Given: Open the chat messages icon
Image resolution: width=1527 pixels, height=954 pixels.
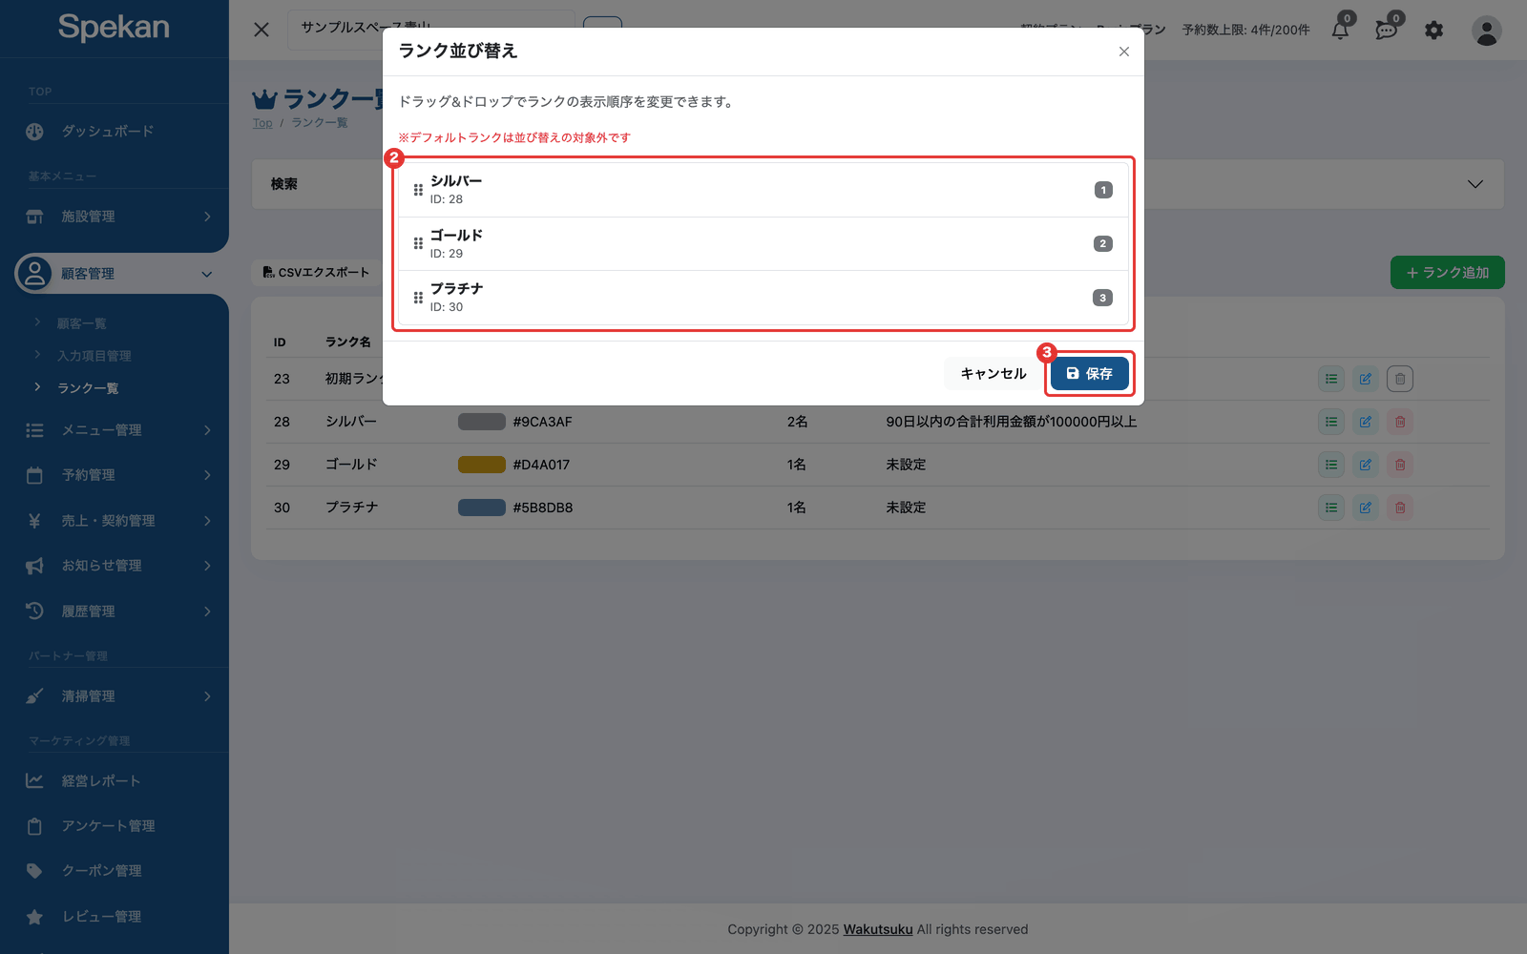Looking at the screenshot, I should (1387, 30).
